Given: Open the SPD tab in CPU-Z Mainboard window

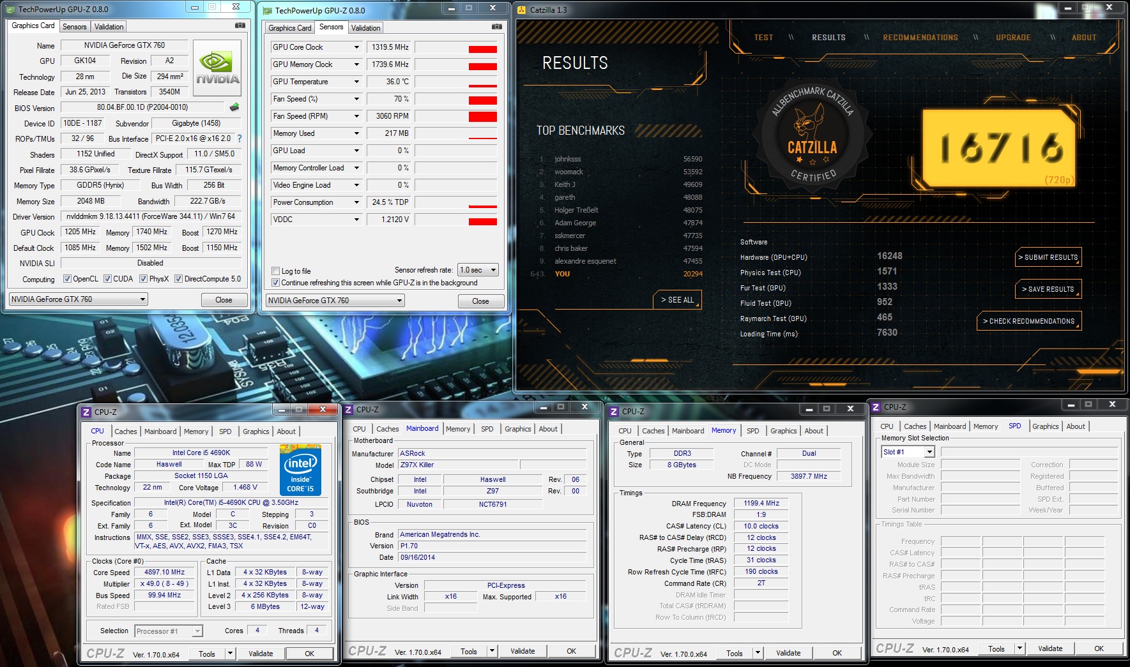Looking at the screenshot, I should click(487, 429).
